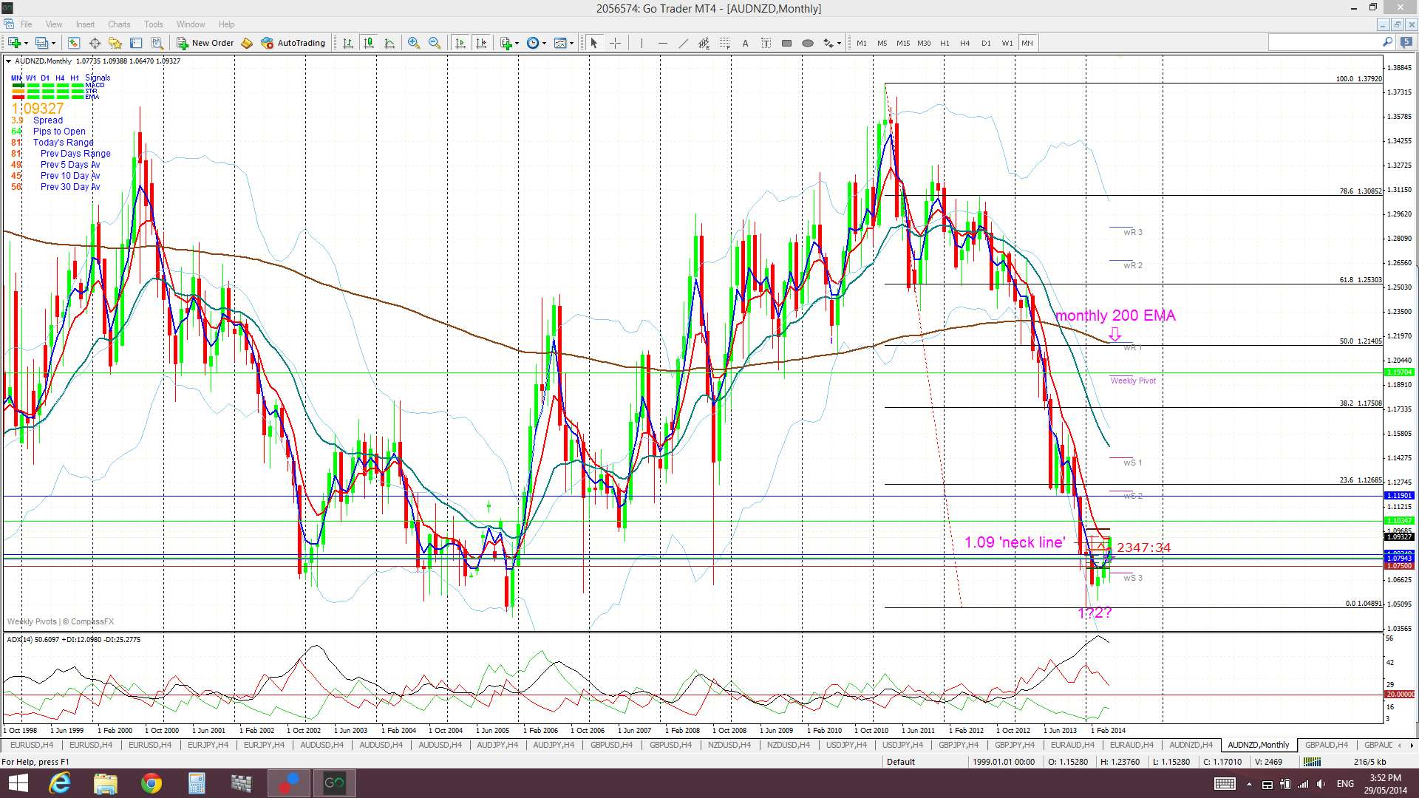This screenshot has width=1419, height=798.
Task: Open the Strategy Tester icon
Action: click(157, 43)
